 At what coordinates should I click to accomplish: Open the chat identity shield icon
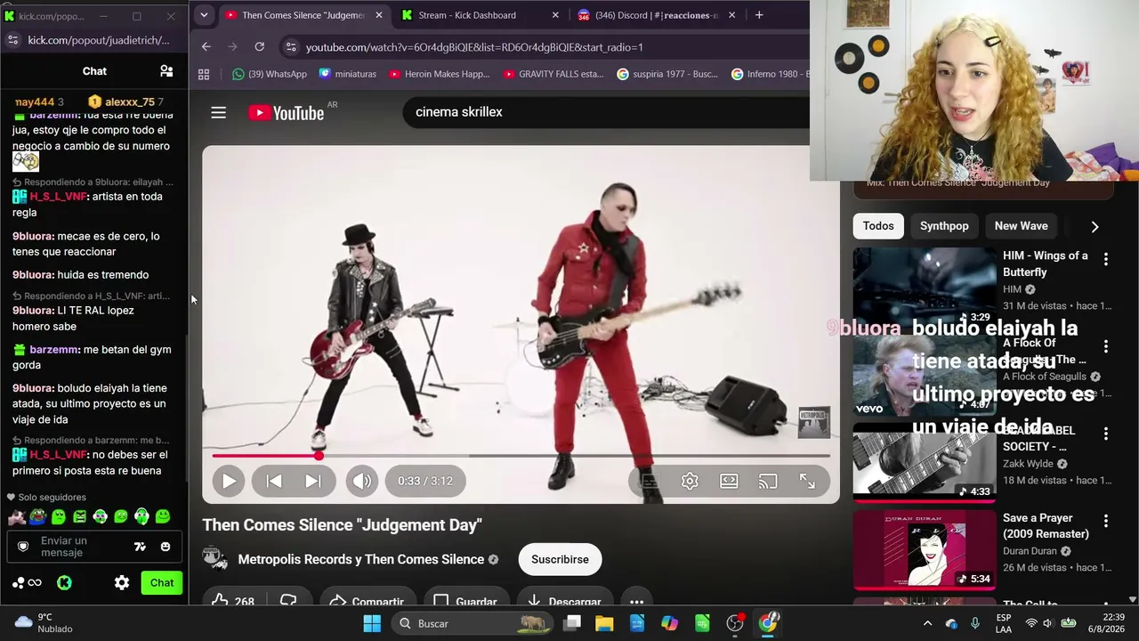(24, 547)
